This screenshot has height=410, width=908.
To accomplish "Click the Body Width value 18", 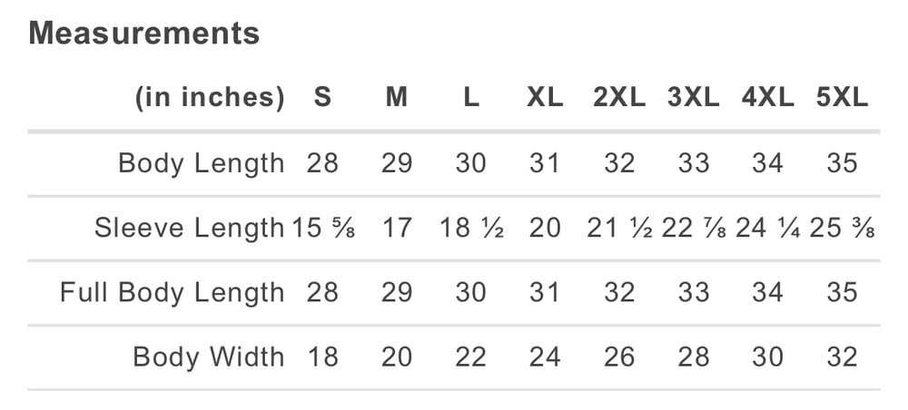I will click(322, 356).
